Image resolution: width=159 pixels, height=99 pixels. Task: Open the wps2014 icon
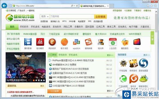click(76, 42)
